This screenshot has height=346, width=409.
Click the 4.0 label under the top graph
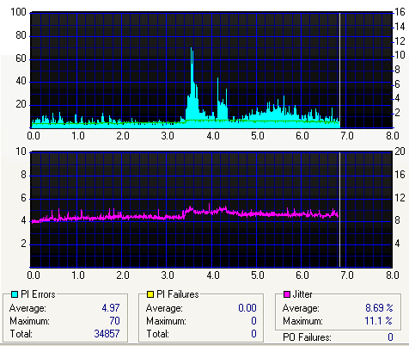point(213,135)
